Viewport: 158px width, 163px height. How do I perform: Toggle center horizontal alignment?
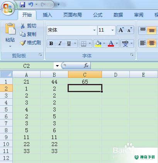pyautogui.click(x=151, y=43)
